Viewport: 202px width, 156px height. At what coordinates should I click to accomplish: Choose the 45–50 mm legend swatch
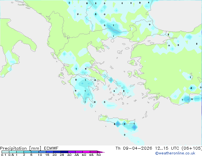coord(94,152)
